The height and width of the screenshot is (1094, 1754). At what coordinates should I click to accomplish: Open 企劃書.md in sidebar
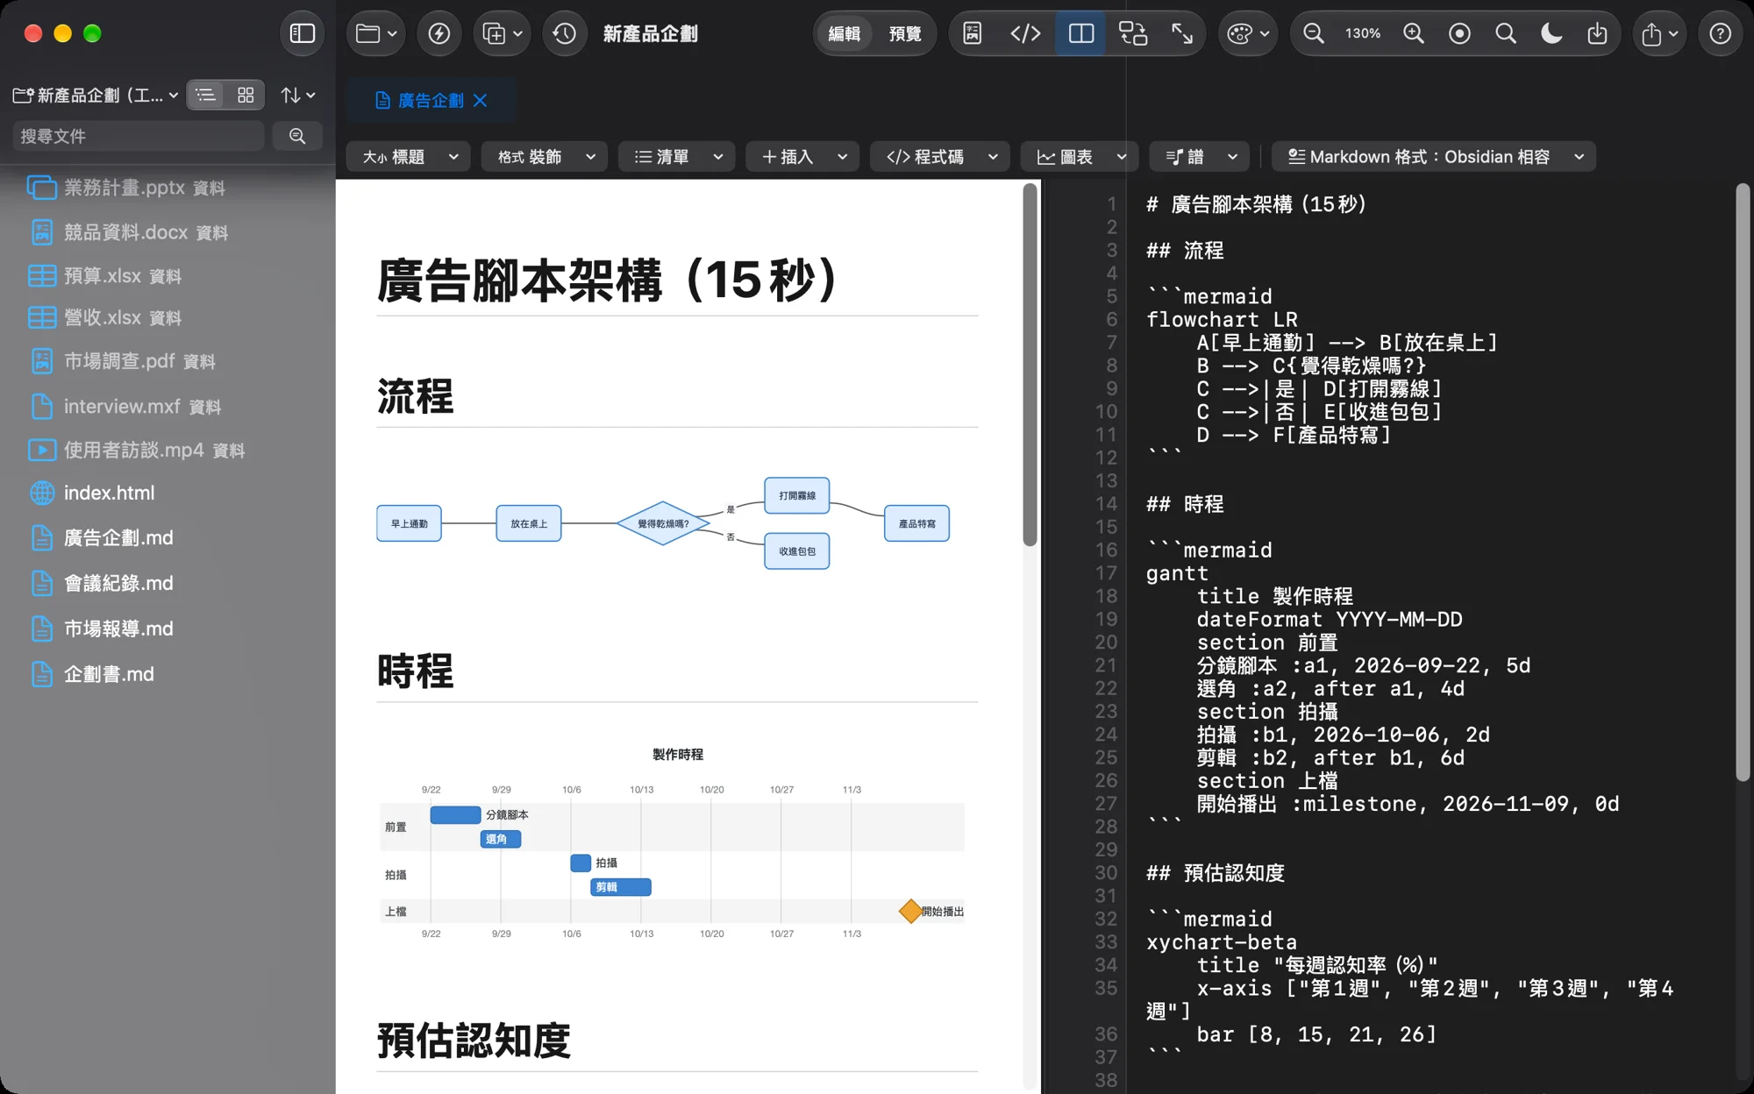[91, 674]
